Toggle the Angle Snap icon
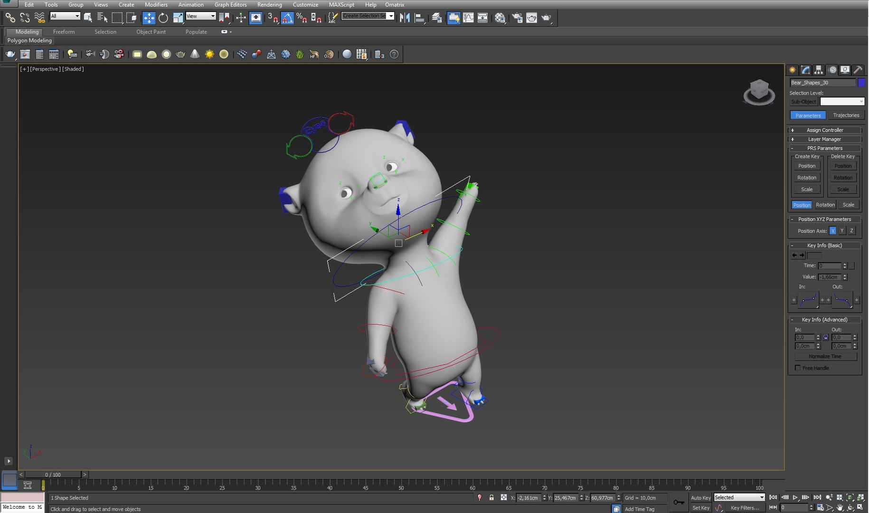Screen dimensions: 869x513 pos(287,18)
